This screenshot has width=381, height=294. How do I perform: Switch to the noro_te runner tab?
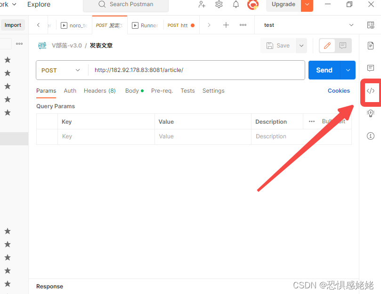click(x=74, y=25)
